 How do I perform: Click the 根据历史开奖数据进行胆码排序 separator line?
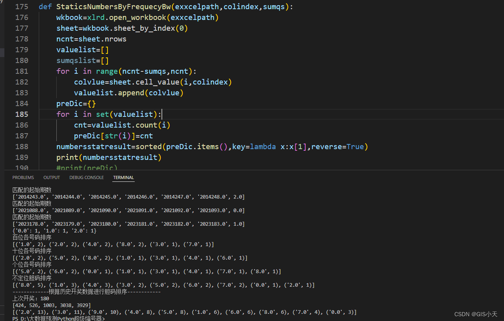click(87, 292)
